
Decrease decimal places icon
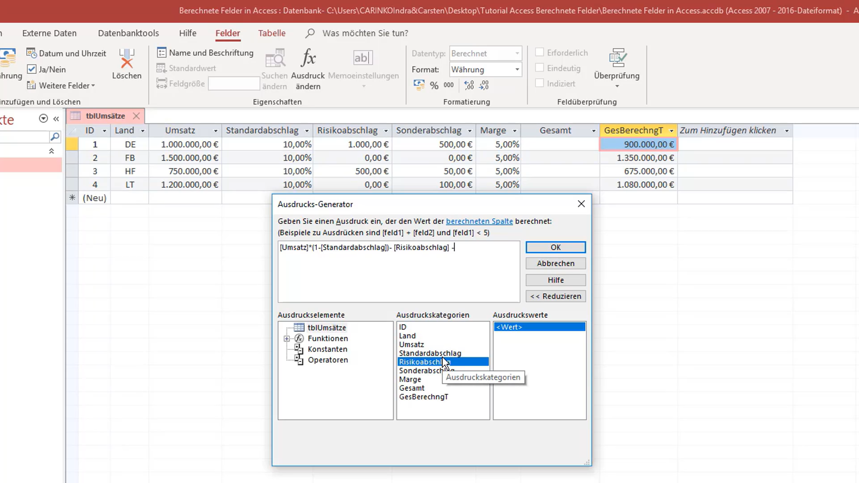pyautogui.click(x=484, y=85)
